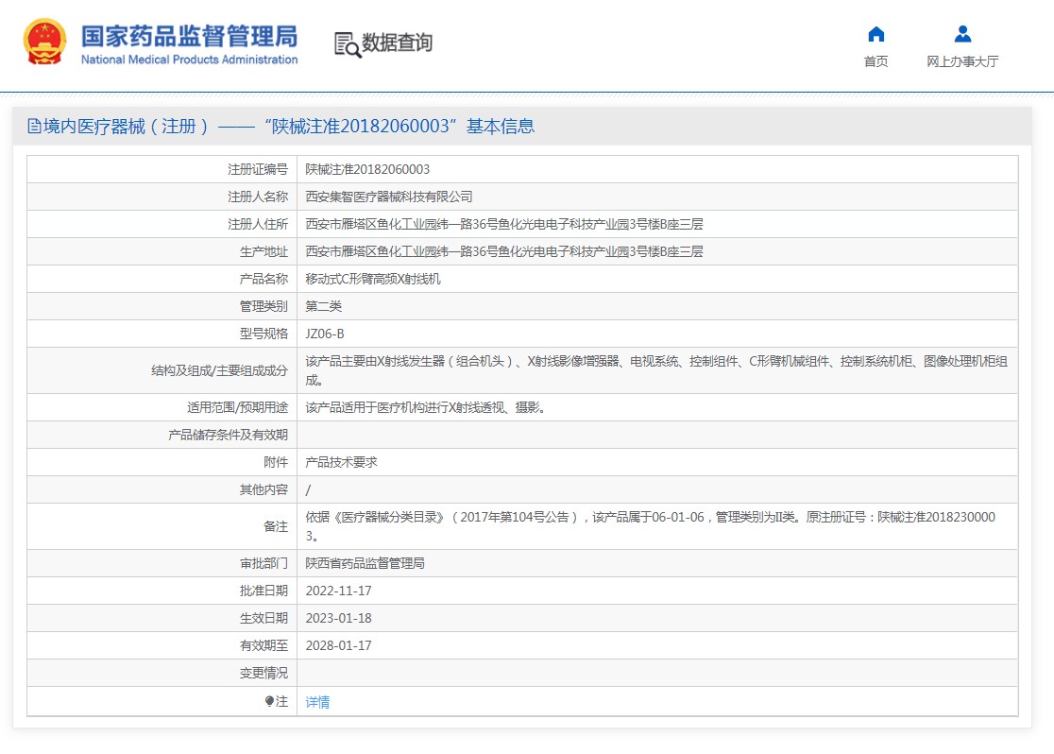Click the 适用范围 value about X射线透视
Viewport: 1054px width, 754px height.
(x=425, y=407)
